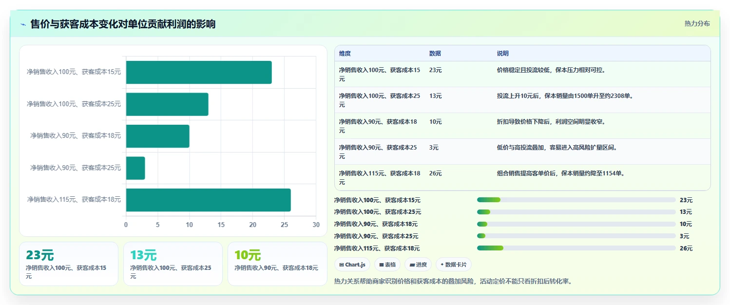730x305 pixels.
Task: Click chart bar for 净销售收入100元、获客成本25元
Action: (x=167, y=104)
